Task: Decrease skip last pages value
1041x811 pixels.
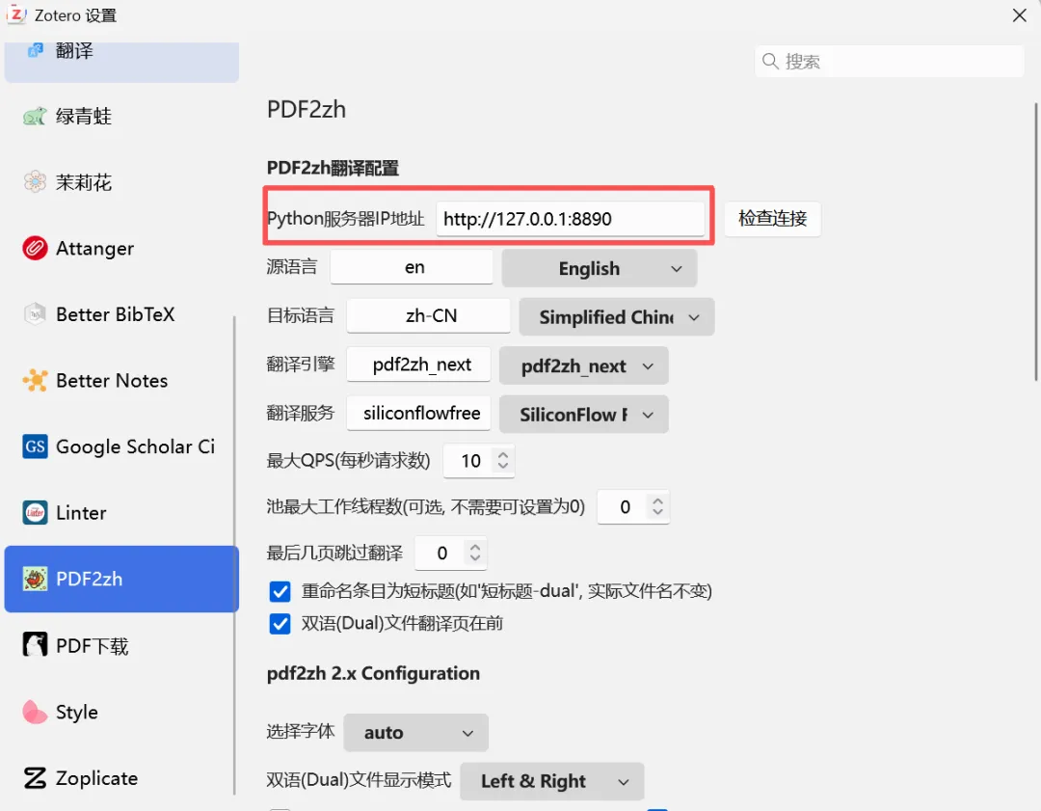Action: pos(475,558)
